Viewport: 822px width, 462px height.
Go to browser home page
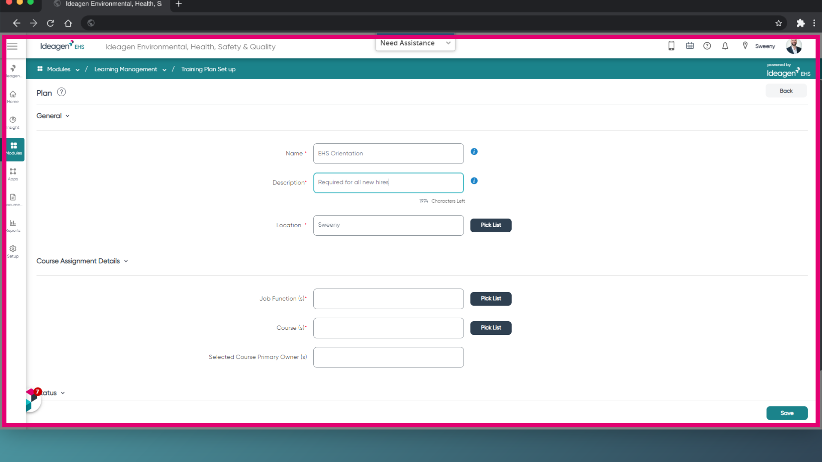[68, 23]
